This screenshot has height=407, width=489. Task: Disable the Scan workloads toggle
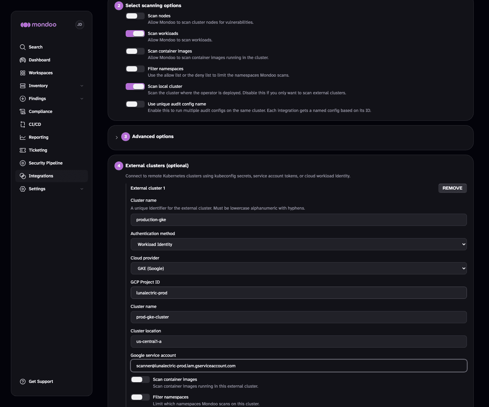tap(135, 34)
